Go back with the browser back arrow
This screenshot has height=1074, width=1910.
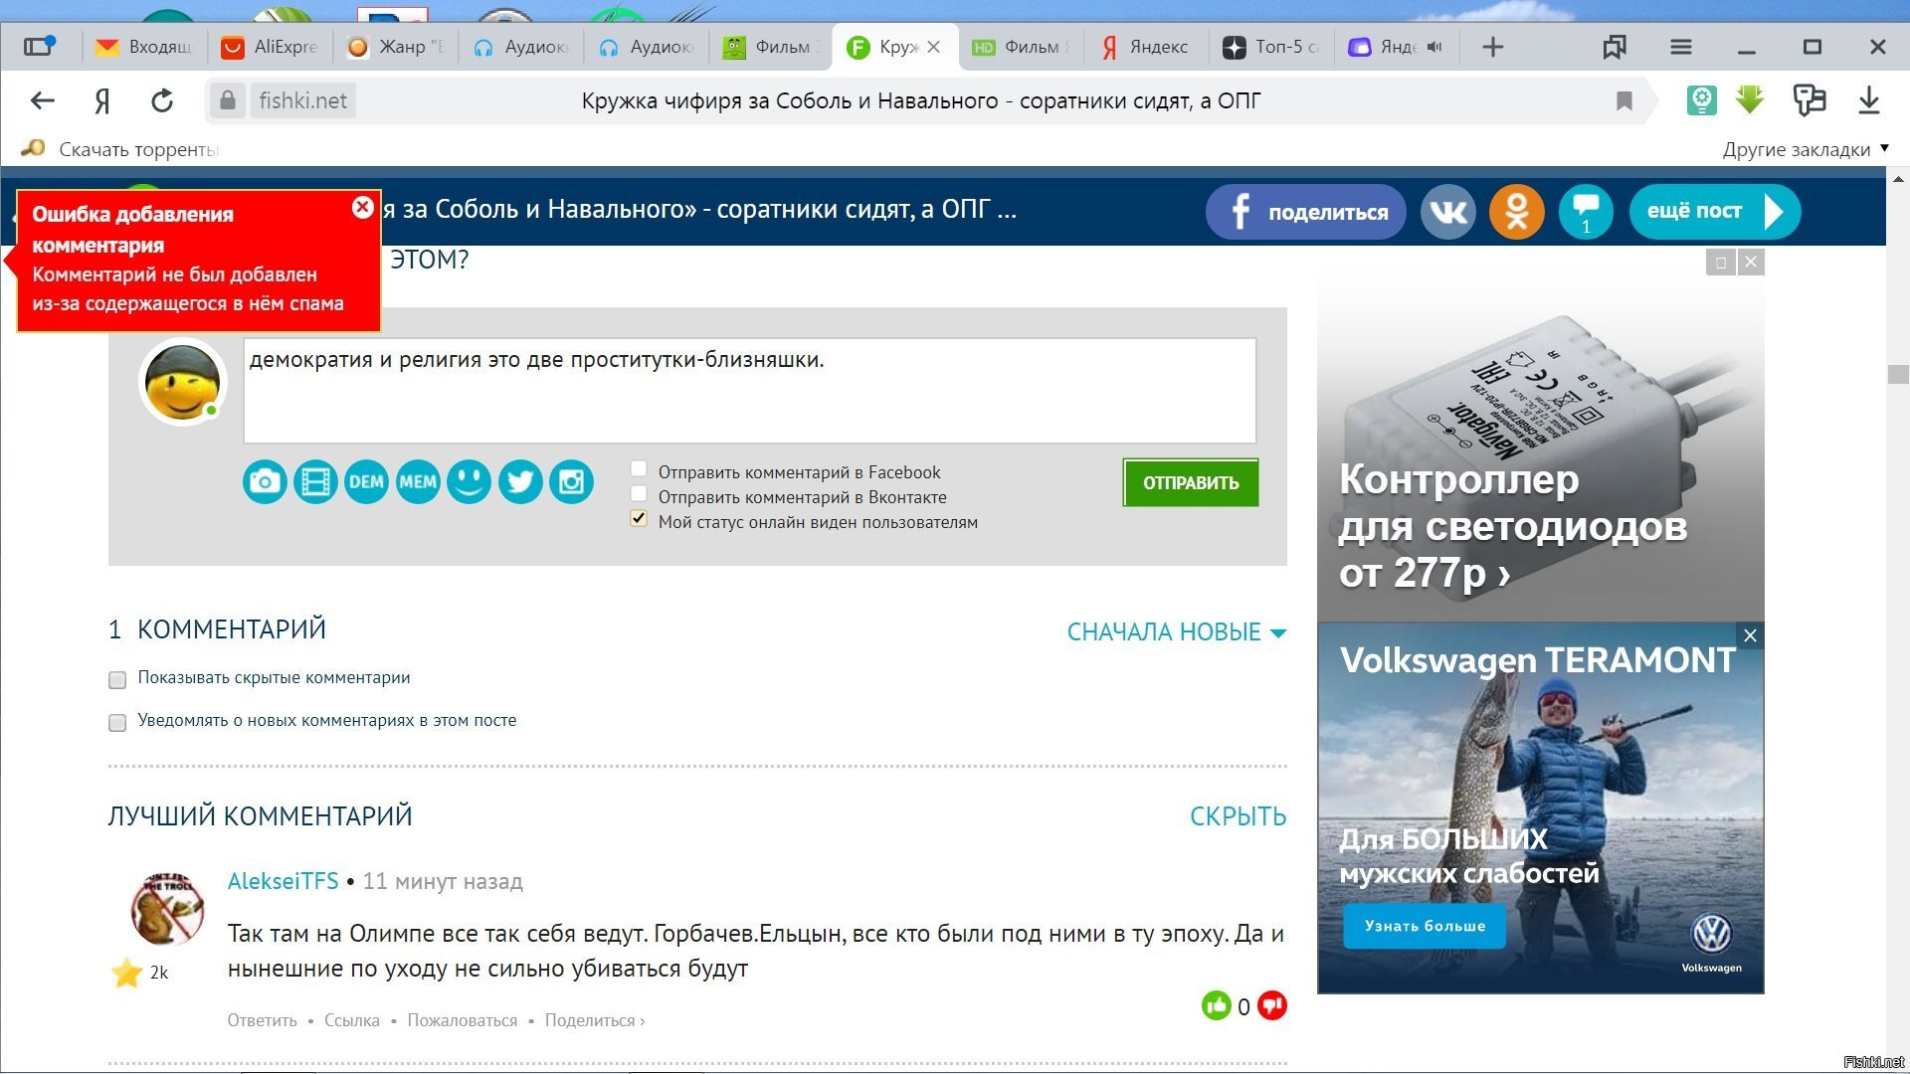42,100
